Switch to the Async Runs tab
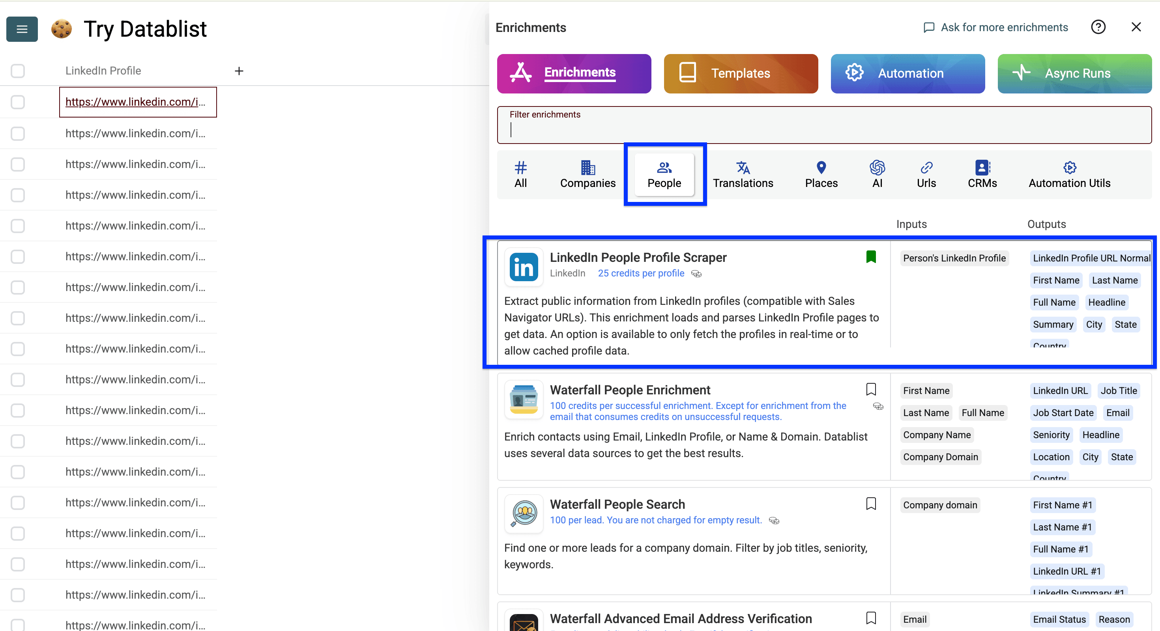Screen dimensions: 1160x631 click(x=1074, y=73)
